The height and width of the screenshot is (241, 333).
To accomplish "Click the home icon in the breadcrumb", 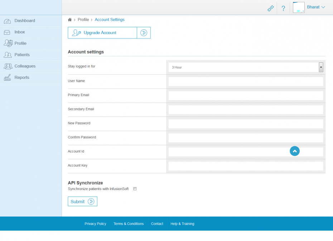I will (x=70, y=20).
